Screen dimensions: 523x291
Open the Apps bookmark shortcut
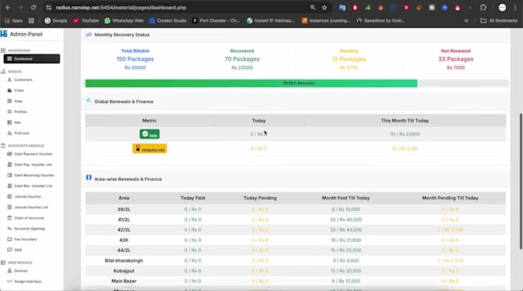pos(13,21)
